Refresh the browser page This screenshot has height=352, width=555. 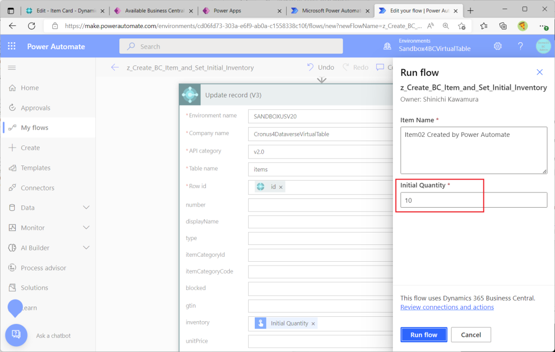tap(31, 26)
